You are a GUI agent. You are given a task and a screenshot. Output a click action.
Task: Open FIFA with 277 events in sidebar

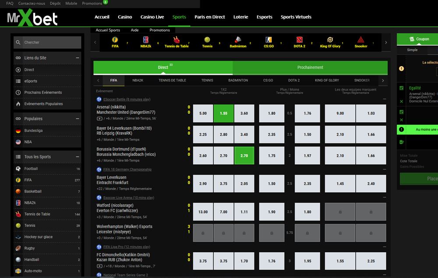(x=47, y=180)
